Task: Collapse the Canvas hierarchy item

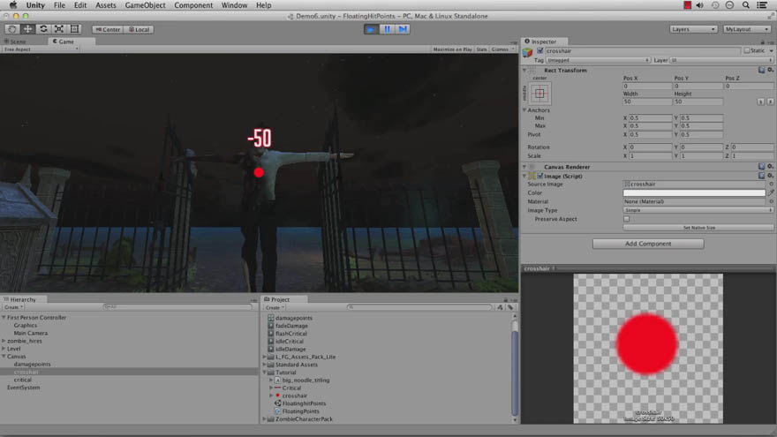Action: (x=4, y=357)
